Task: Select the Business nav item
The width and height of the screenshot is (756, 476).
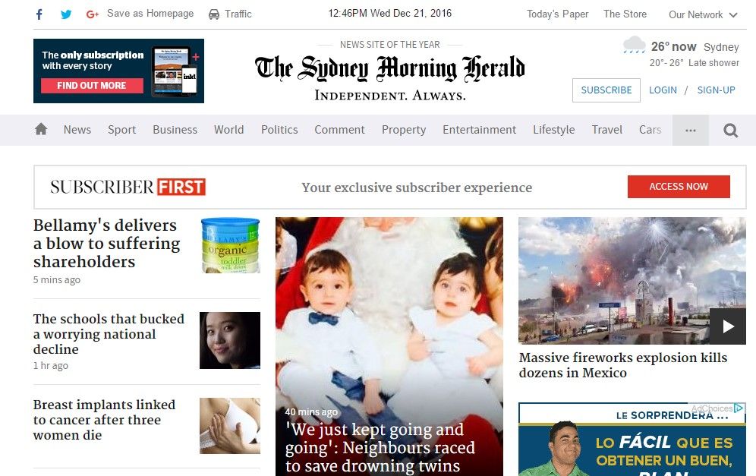Action: pyautogui.click(x=175, y=130)
